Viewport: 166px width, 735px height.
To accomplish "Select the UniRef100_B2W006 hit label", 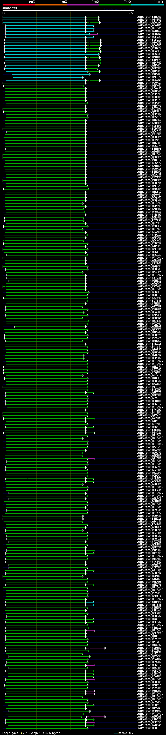I will tap(149, 91).
